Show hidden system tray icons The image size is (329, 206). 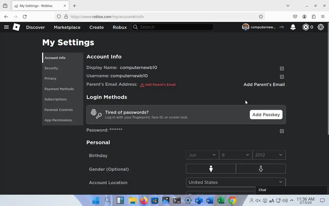[292, 200]
